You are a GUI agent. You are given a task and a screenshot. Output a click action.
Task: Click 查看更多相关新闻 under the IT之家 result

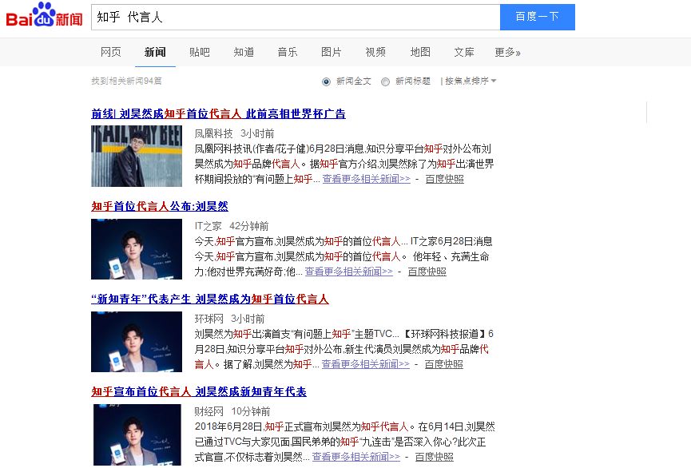[348, 272]
